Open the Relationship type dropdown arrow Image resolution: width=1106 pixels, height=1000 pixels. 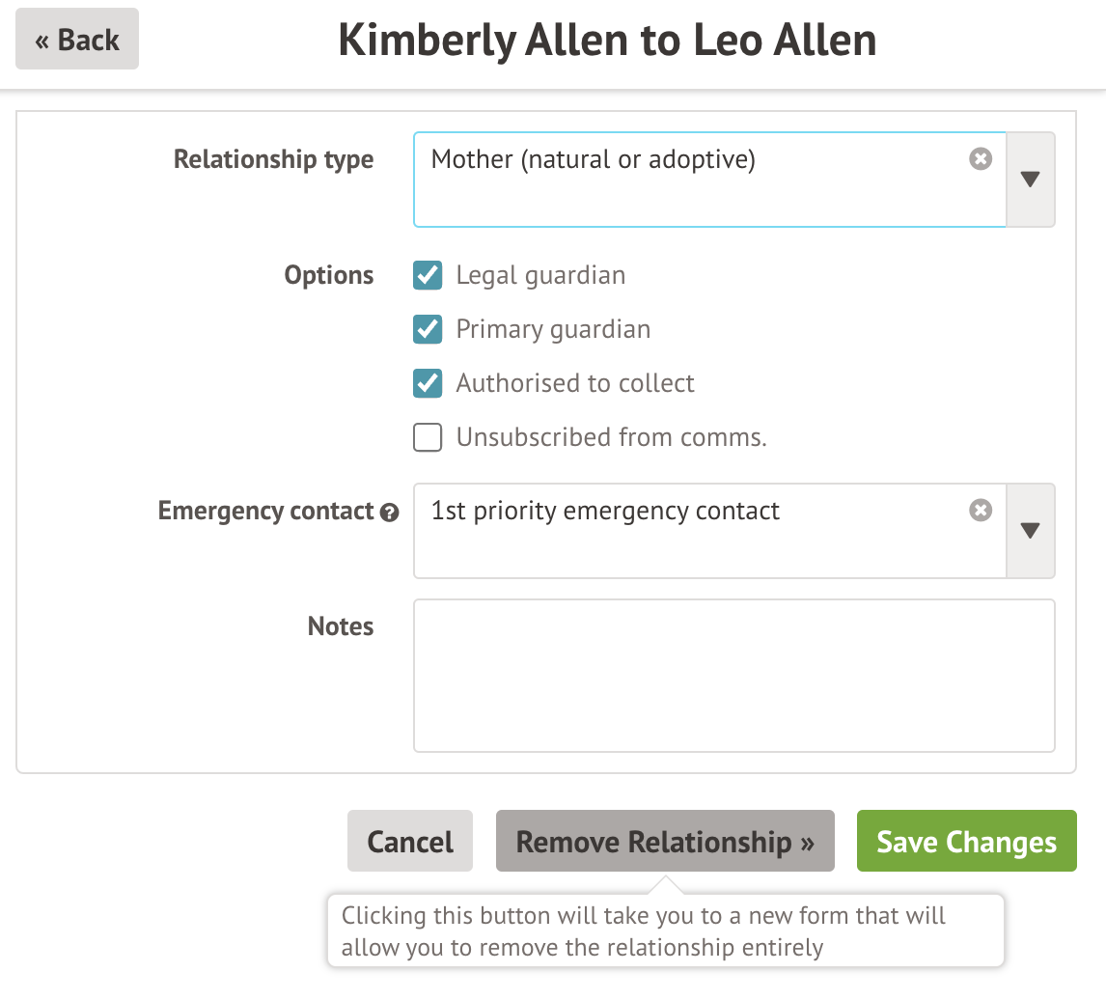[x=1030, y=180]
